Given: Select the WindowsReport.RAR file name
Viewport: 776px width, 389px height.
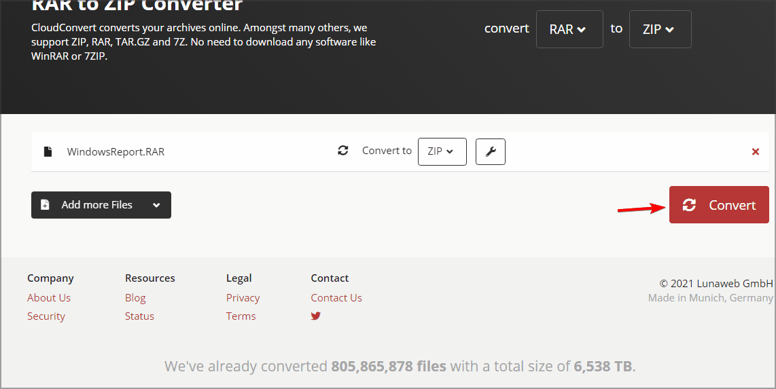Looking at the screenshot, I should 116,151.
